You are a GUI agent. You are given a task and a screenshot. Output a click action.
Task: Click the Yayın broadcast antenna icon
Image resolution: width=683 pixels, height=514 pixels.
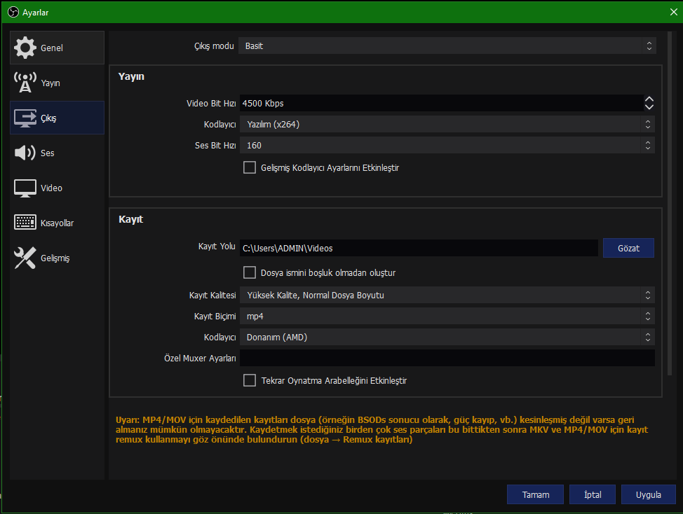tap(25, 83)
